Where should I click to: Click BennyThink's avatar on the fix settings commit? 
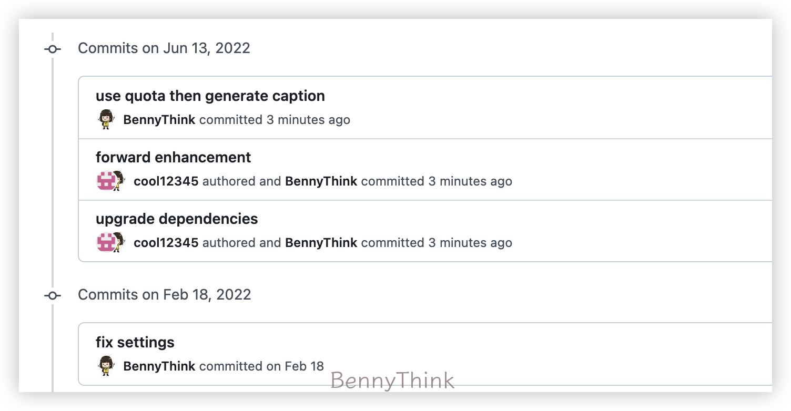point(105,365)
